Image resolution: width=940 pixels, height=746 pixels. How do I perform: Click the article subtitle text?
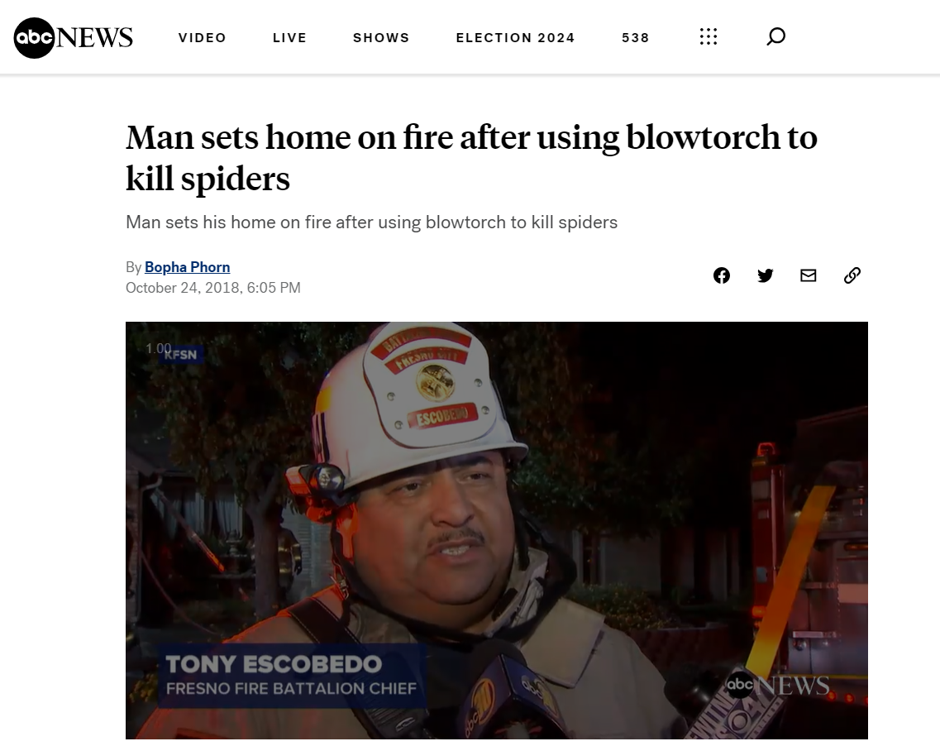[x=372, y=222]
